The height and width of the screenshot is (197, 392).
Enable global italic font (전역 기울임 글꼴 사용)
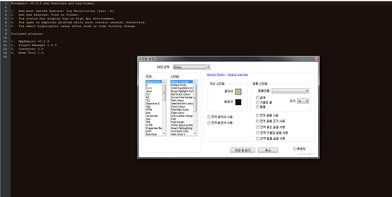[x=258, y=133]
